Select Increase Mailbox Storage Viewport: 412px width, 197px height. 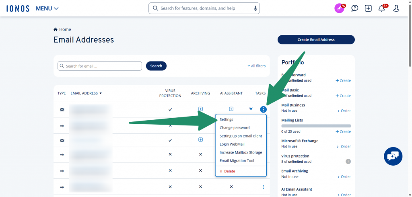click(241, 152)
